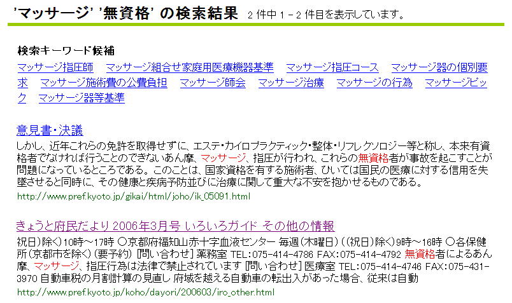The height and width of the screenshot is (303, 512).
Task: Click the エステ・カイロプラクティック text in first snippet
Action: [x=250, y=146]
